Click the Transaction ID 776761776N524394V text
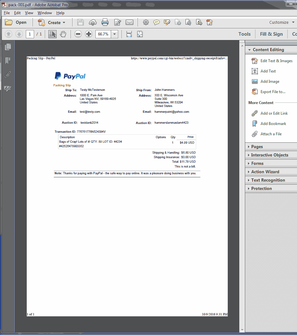Viewport: 297px width, 335px height. point(80,132)
